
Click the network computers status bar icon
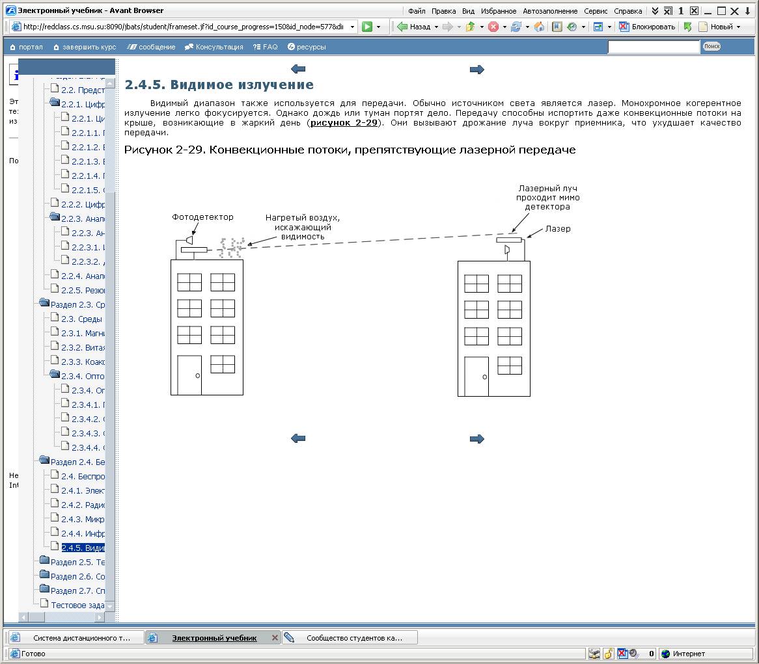[x=594, y=654]
